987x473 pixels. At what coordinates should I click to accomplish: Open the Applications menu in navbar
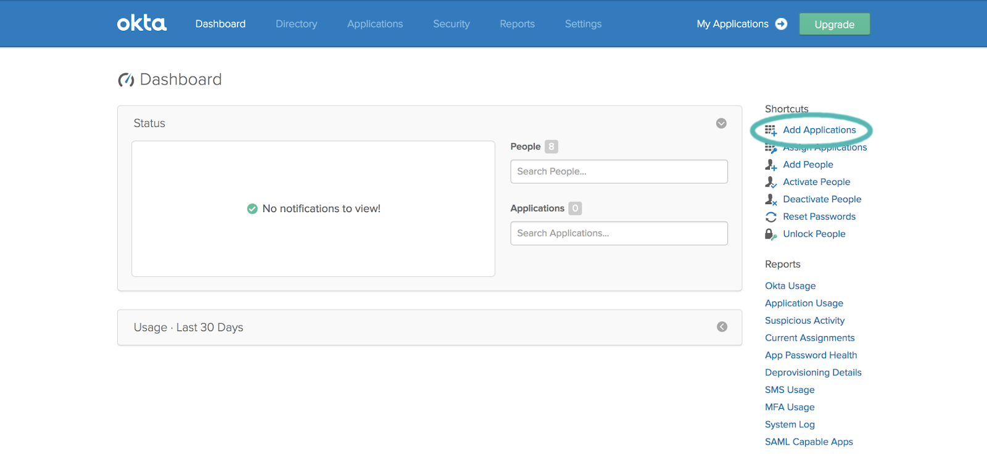click(x=374, y=23)
